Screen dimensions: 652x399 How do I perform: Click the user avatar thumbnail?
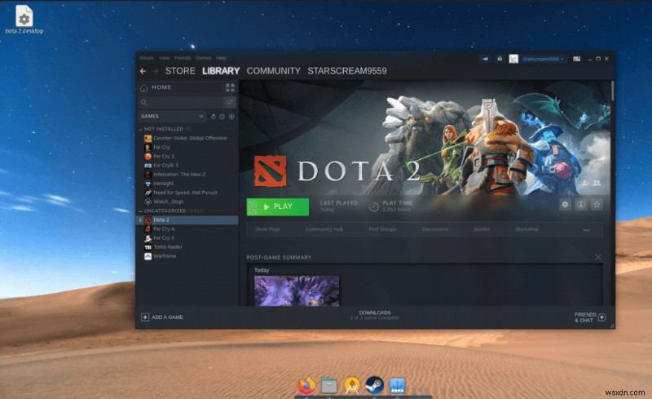pos(513,59)
